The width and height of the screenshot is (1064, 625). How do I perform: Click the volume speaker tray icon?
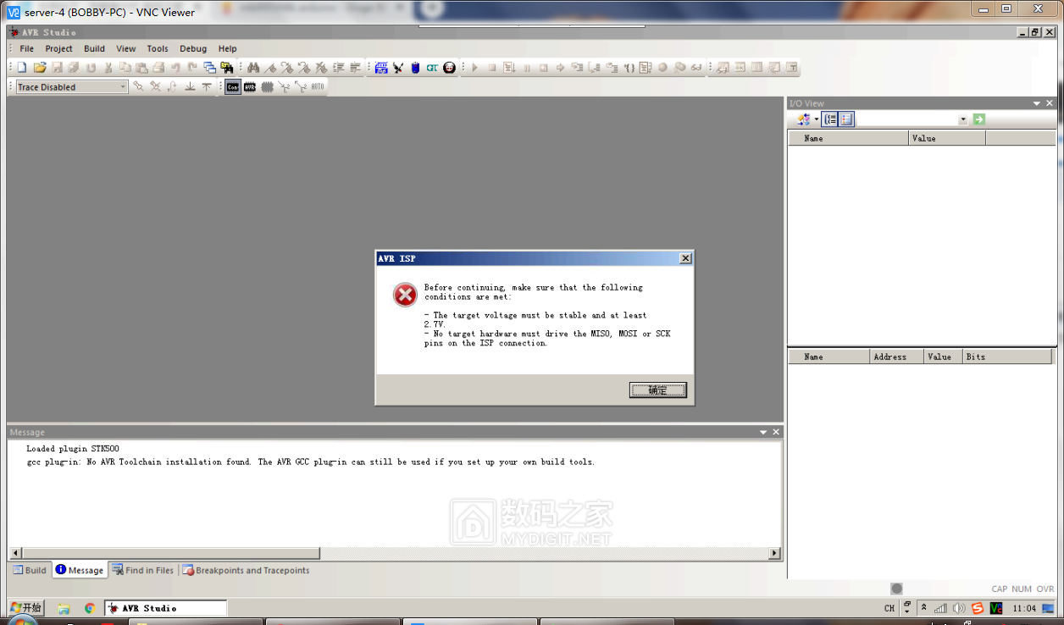pyautogui.click(x=959, y=608)
